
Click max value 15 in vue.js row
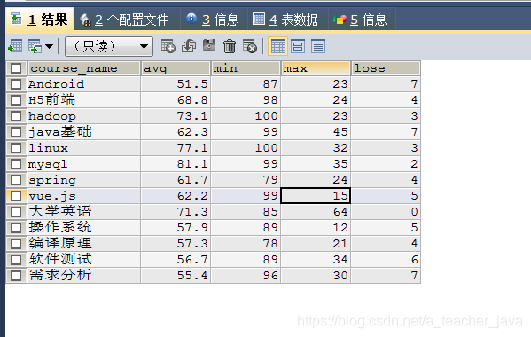pyautogui.click(x=316, y=195)
